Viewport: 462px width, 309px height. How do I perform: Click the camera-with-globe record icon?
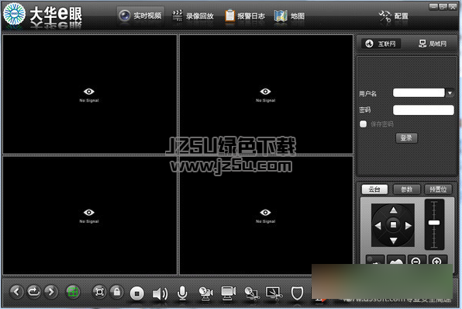205,293
